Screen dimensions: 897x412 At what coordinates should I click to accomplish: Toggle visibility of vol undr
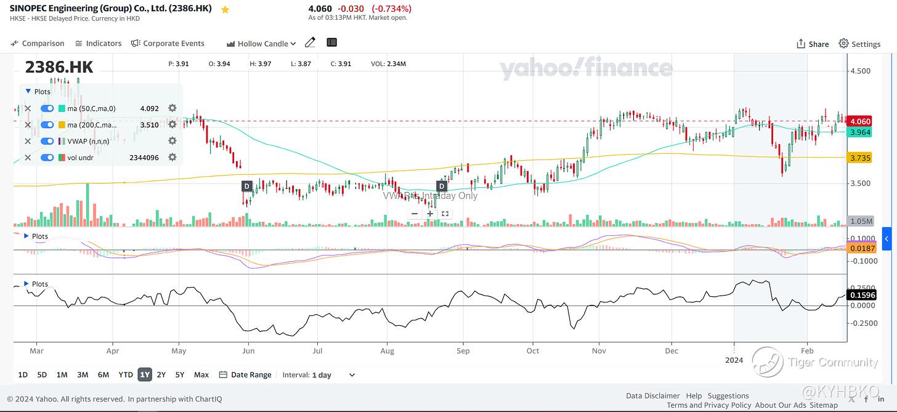click(47, 158)
